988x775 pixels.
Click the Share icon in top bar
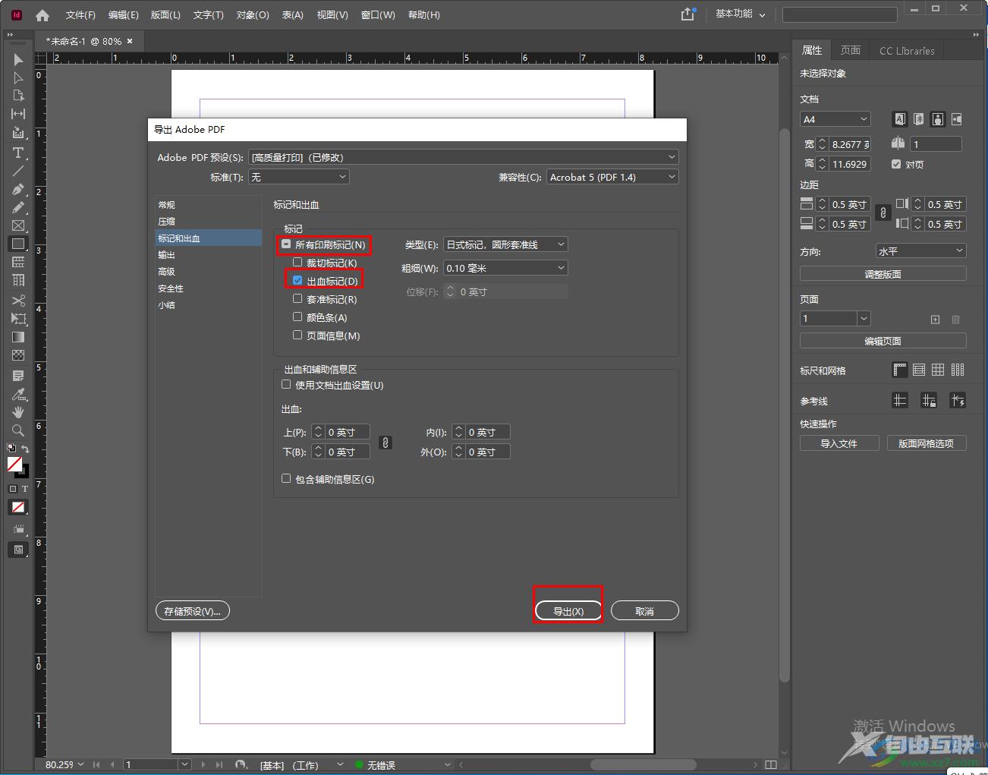click(x=688, y=14)
